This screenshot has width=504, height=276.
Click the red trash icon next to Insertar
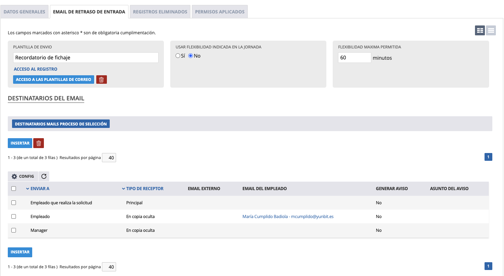pyautogui.click(x=39, y=143)
